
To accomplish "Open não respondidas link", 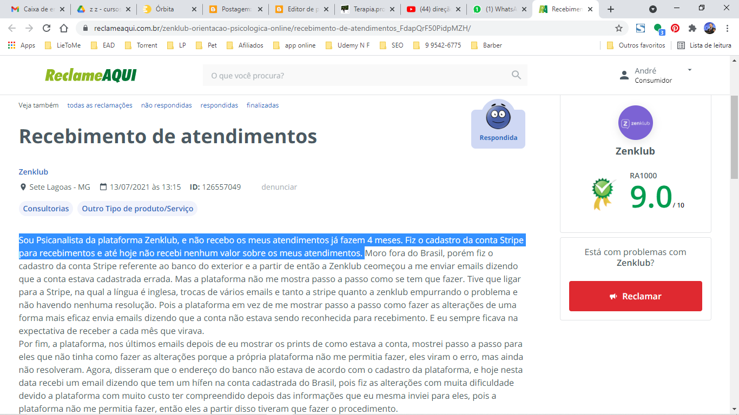I will coord(167,105).
